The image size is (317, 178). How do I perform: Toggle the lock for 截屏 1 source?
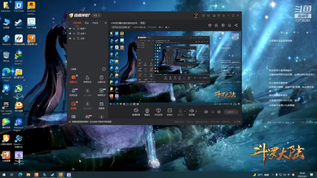click(74, 28)
